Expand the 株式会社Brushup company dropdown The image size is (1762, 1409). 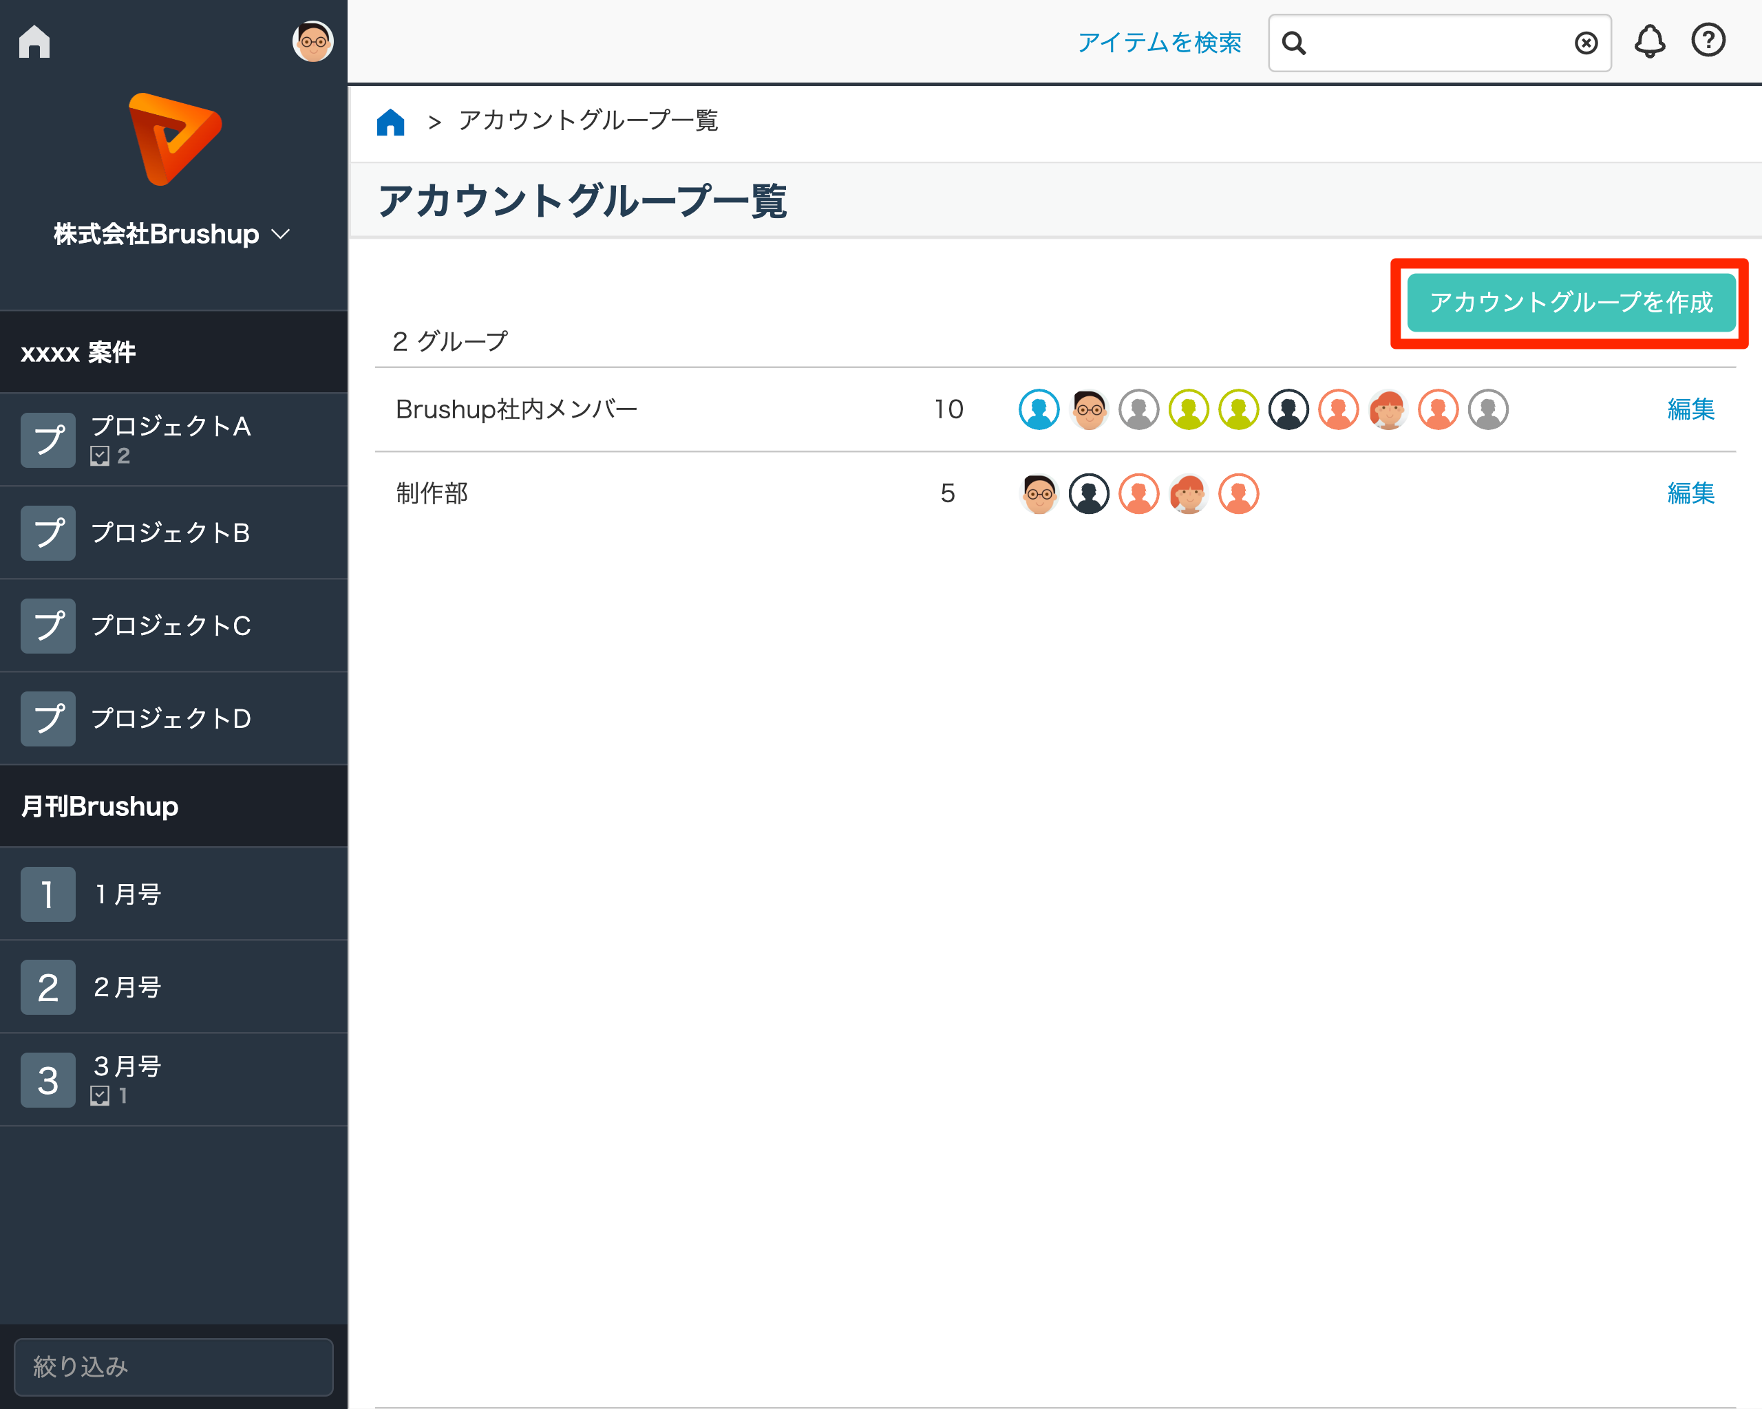171,235
